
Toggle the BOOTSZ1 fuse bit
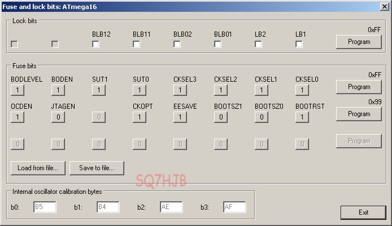[x=221, y=117]
